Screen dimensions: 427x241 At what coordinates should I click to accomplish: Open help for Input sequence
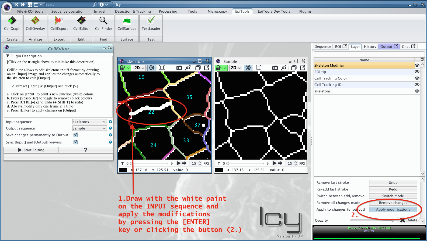click(x=110, y=122)
